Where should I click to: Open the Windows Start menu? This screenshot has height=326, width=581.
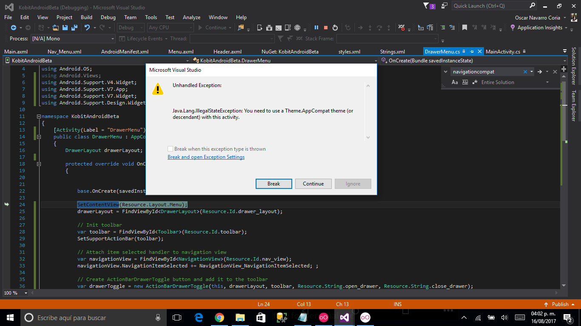click(10, 318)
